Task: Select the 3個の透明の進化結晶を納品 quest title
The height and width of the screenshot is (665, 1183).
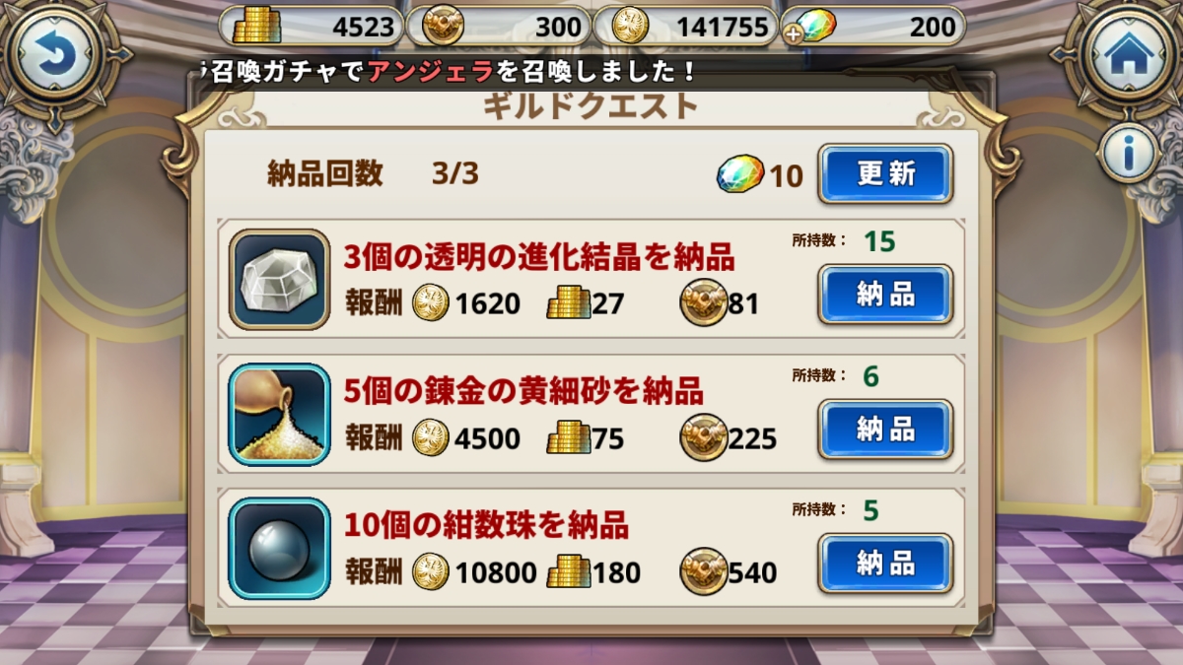Action: point(539,257)
